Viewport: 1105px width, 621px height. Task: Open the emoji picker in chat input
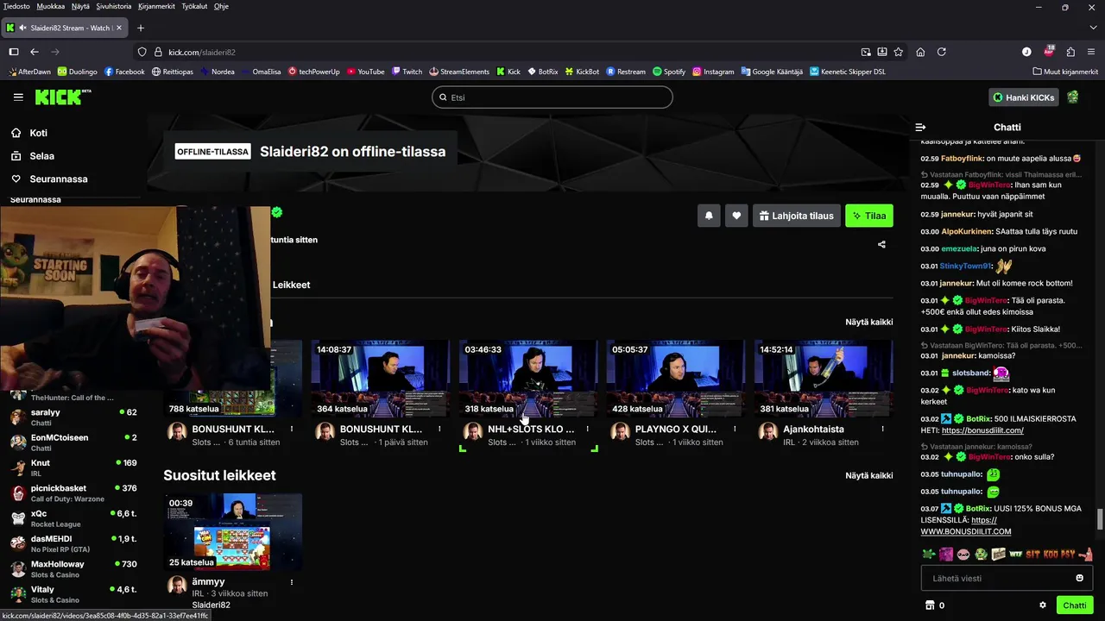[x=1079, y=578]
